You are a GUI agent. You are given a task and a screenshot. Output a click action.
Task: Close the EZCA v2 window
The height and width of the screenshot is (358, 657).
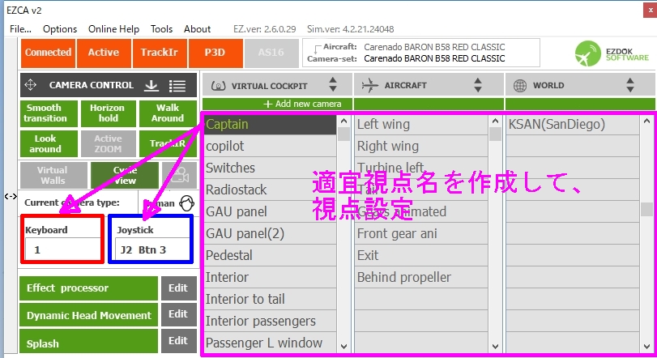(650, 10)
